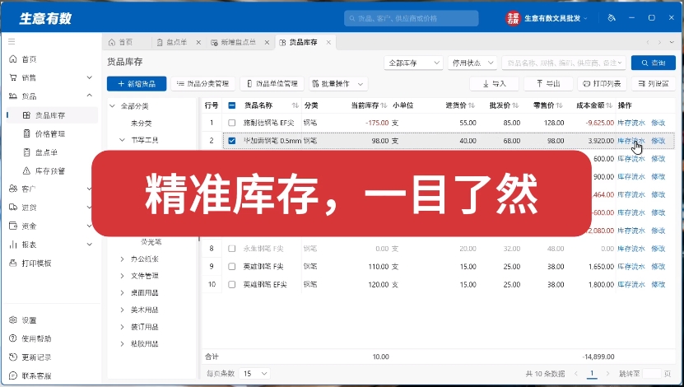Collapse the 书写工具 tree node
The width and height of the screenshot is (684, 387).
122,140
